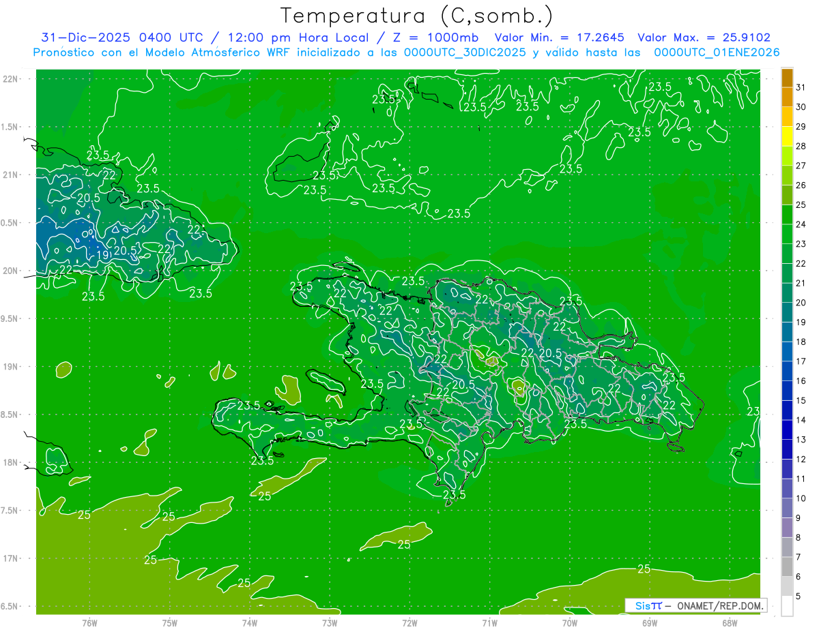Click the '9.5N' latitude axis label
This screenshot has height=632, width=819.
(10, 318)
